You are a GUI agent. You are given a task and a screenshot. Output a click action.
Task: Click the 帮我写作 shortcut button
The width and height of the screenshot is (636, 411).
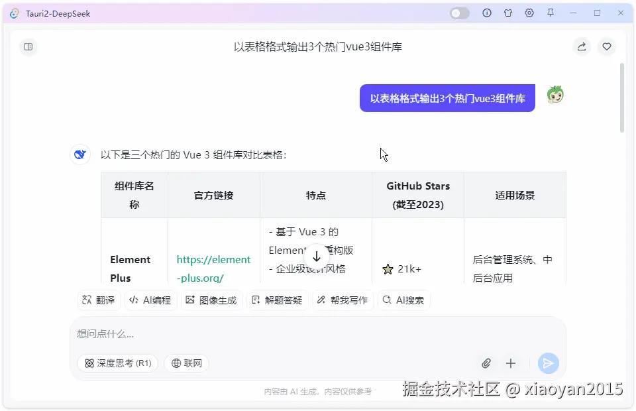tap(343, 300)
